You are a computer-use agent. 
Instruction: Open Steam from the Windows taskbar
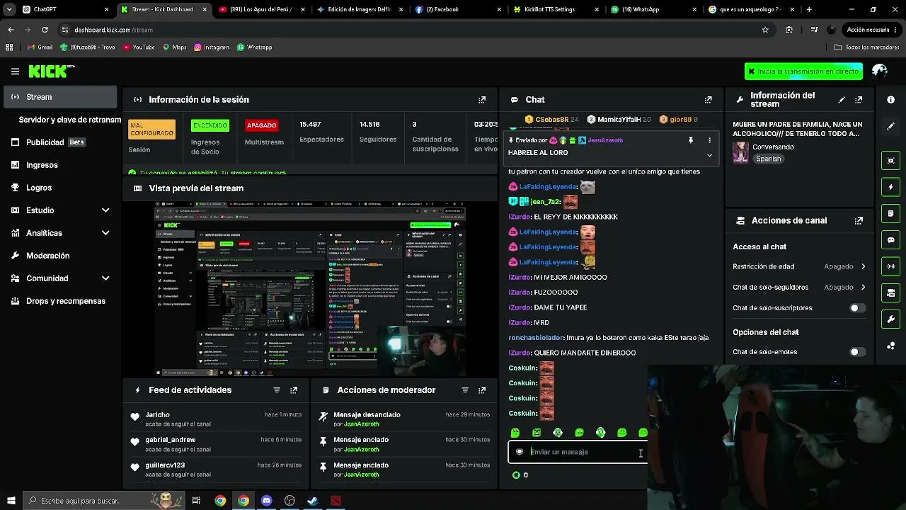click(x=312, y=501)
